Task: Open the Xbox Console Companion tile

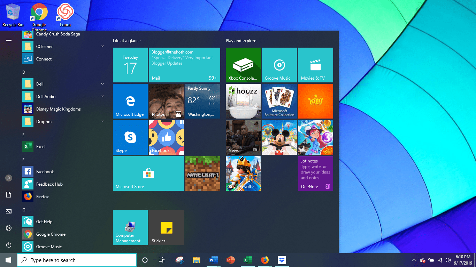Action: pos(243,65)
